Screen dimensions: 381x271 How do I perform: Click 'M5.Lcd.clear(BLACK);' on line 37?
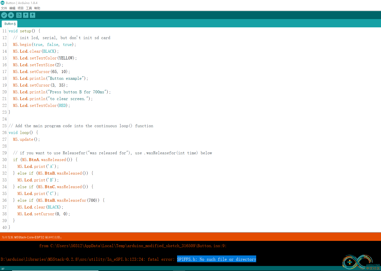pyautogui.click(x=40, y=207)
